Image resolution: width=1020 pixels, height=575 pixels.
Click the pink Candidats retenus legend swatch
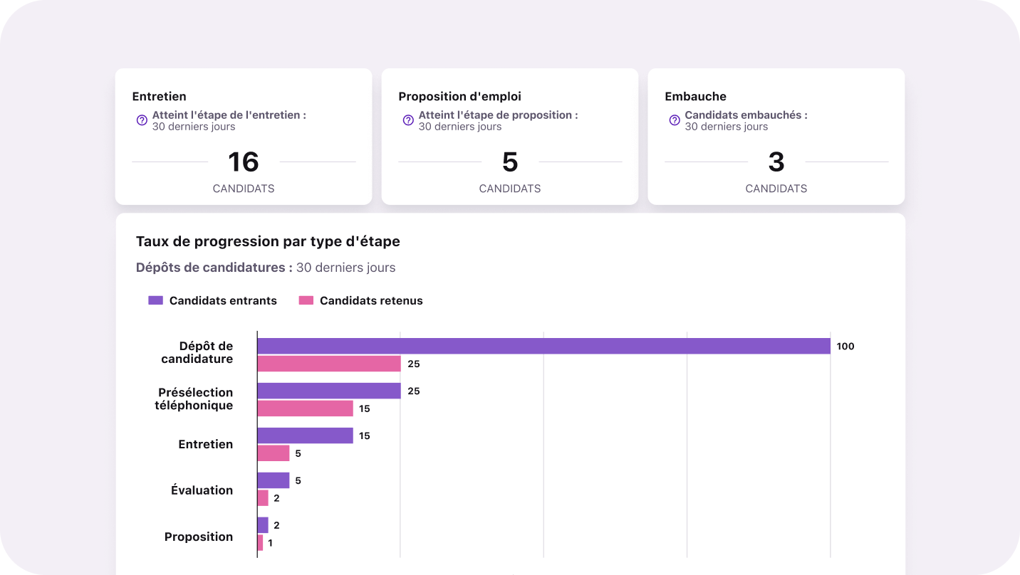click(306, 300)
